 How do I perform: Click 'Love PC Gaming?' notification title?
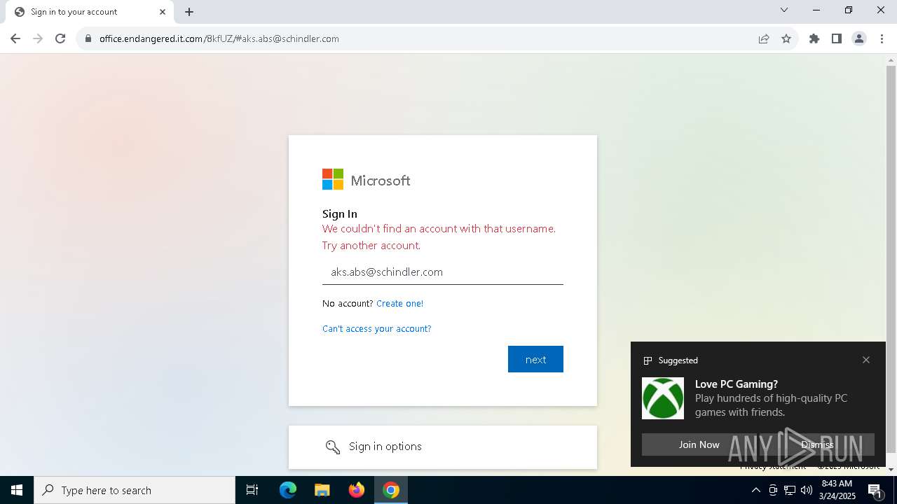[x=737, y=384]
